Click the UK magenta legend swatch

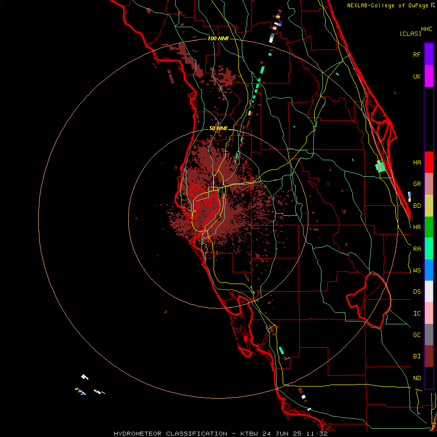pos(429,76)
